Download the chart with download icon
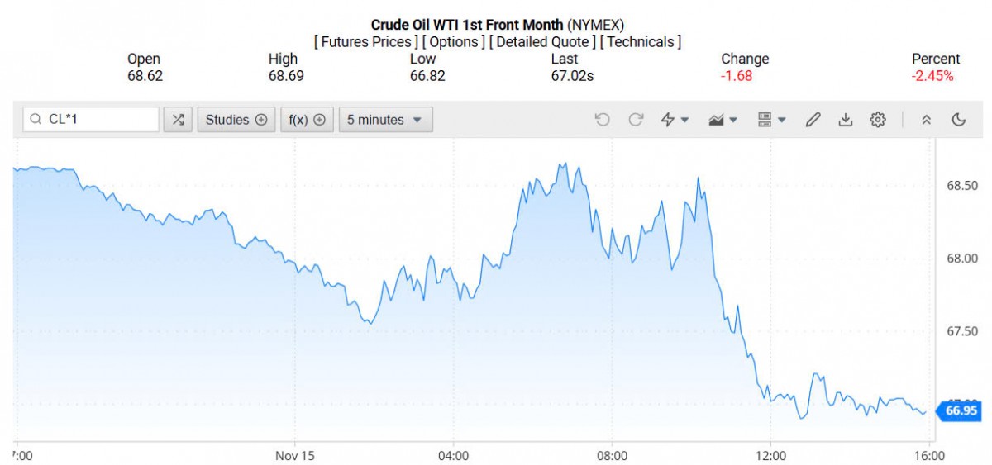Image resolution: width=992 pixels, height=465 pixels. (845, 120)
